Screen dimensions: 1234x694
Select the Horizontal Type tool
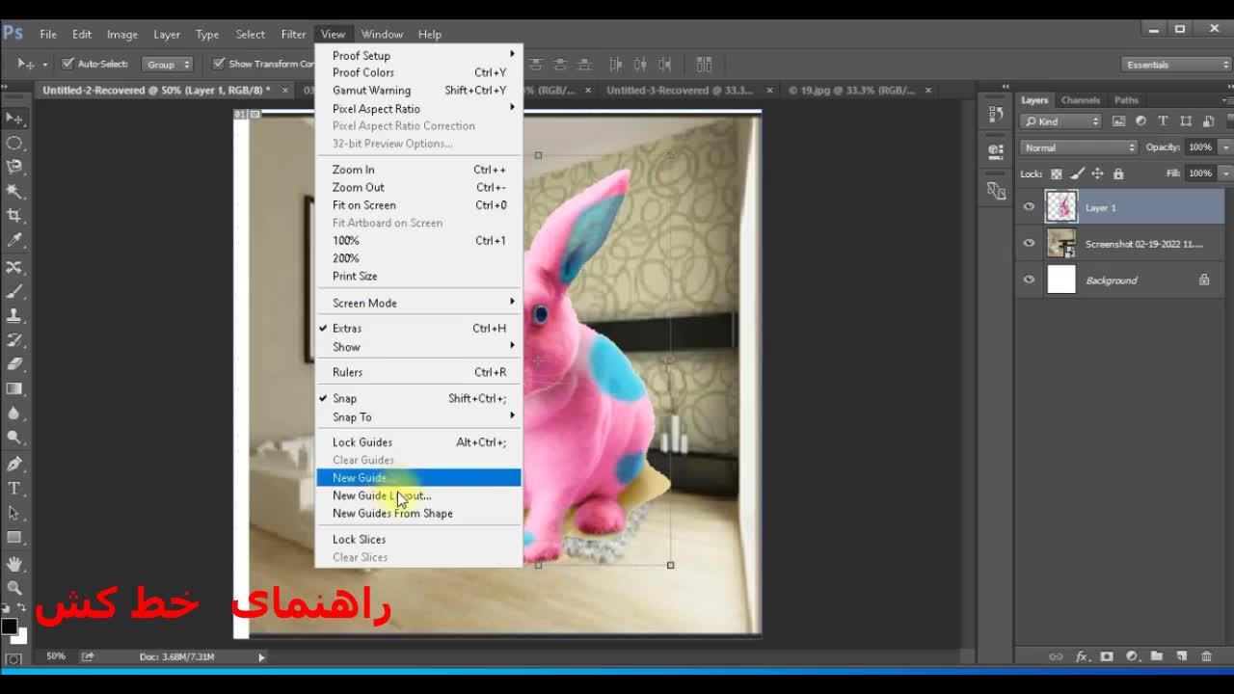click(x=14, y=489)
